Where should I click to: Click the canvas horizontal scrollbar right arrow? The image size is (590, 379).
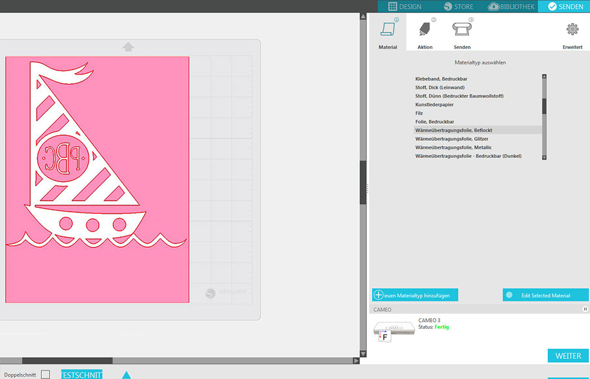click(356, 361)
